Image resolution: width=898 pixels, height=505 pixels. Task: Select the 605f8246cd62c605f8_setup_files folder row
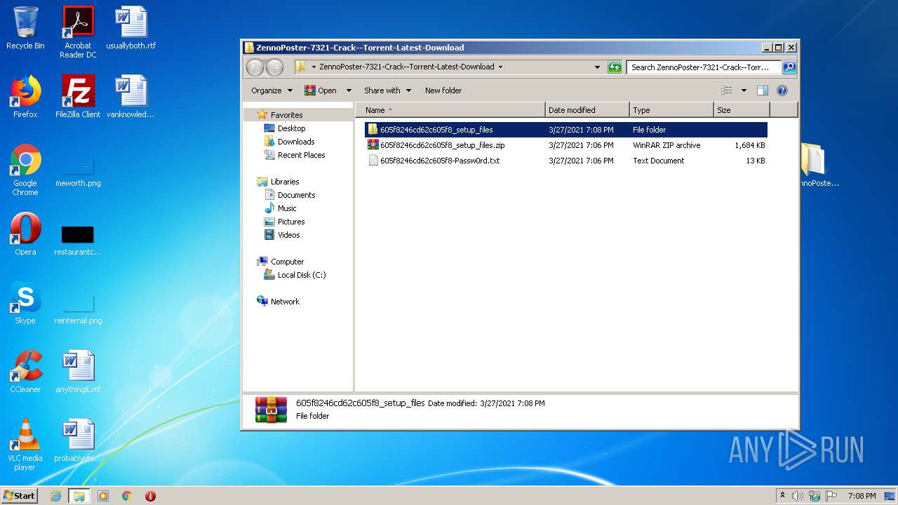566,130
